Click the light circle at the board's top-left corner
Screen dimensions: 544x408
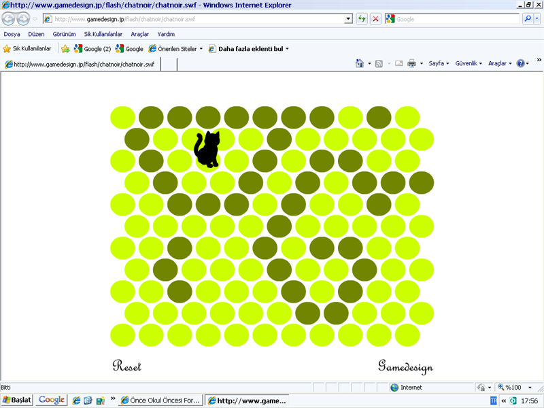(x=123, y=117)
